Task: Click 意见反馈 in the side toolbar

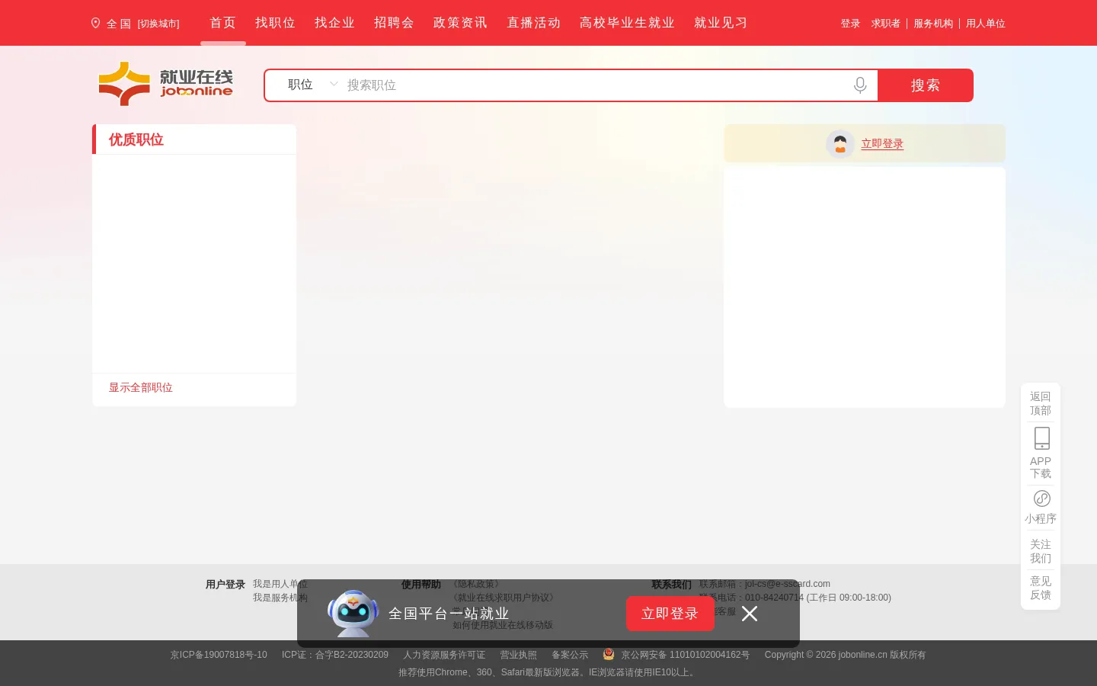Action: click(x=1041, y=588)
